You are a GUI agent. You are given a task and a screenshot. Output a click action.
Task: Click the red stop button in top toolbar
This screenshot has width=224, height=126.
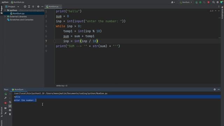coord(209,2)
